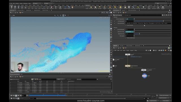Open the network editor search icon
Screen dimensions: 181x102
[x=169, y=50]
